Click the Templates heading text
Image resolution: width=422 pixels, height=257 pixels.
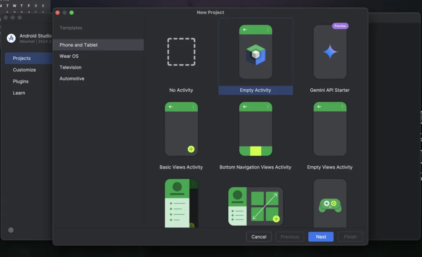click(71, 28)
